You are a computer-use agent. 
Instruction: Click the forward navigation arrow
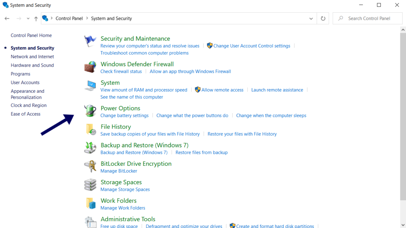(19, 18)
